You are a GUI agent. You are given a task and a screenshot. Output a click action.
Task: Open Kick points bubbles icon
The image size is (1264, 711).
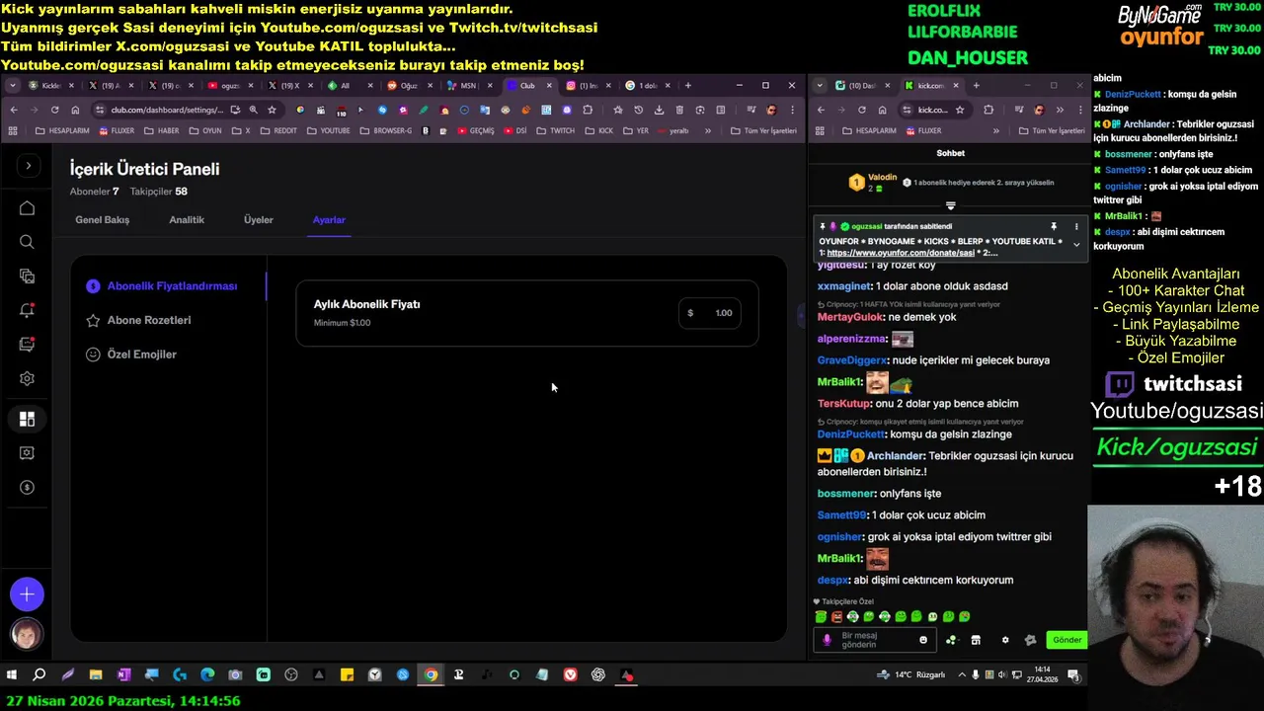951,640
